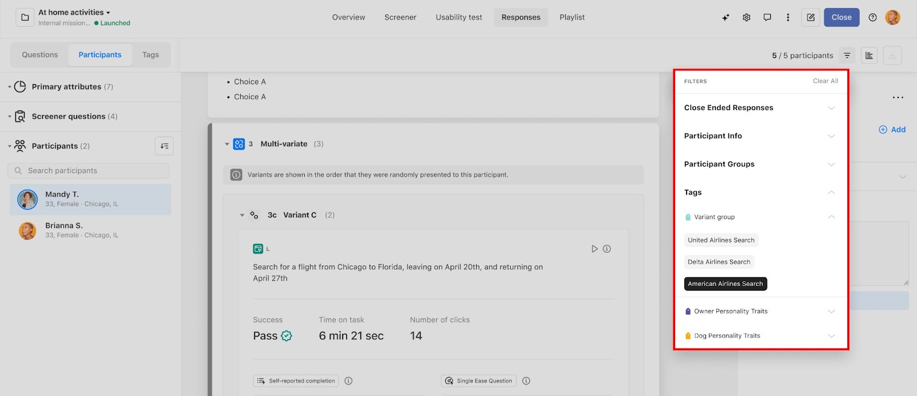Open the comments speech bubble icon
Image resolution: width=917 pixels, height=396 pixels.
(767, 17)
